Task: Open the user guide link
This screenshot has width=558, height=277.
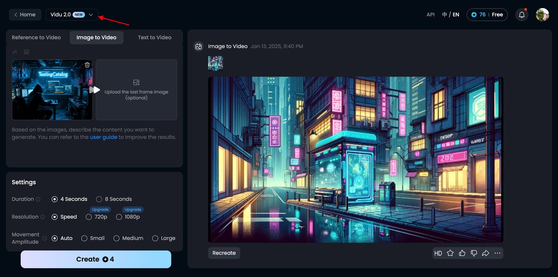Action: pyautogui.click(x=104, y=137)
